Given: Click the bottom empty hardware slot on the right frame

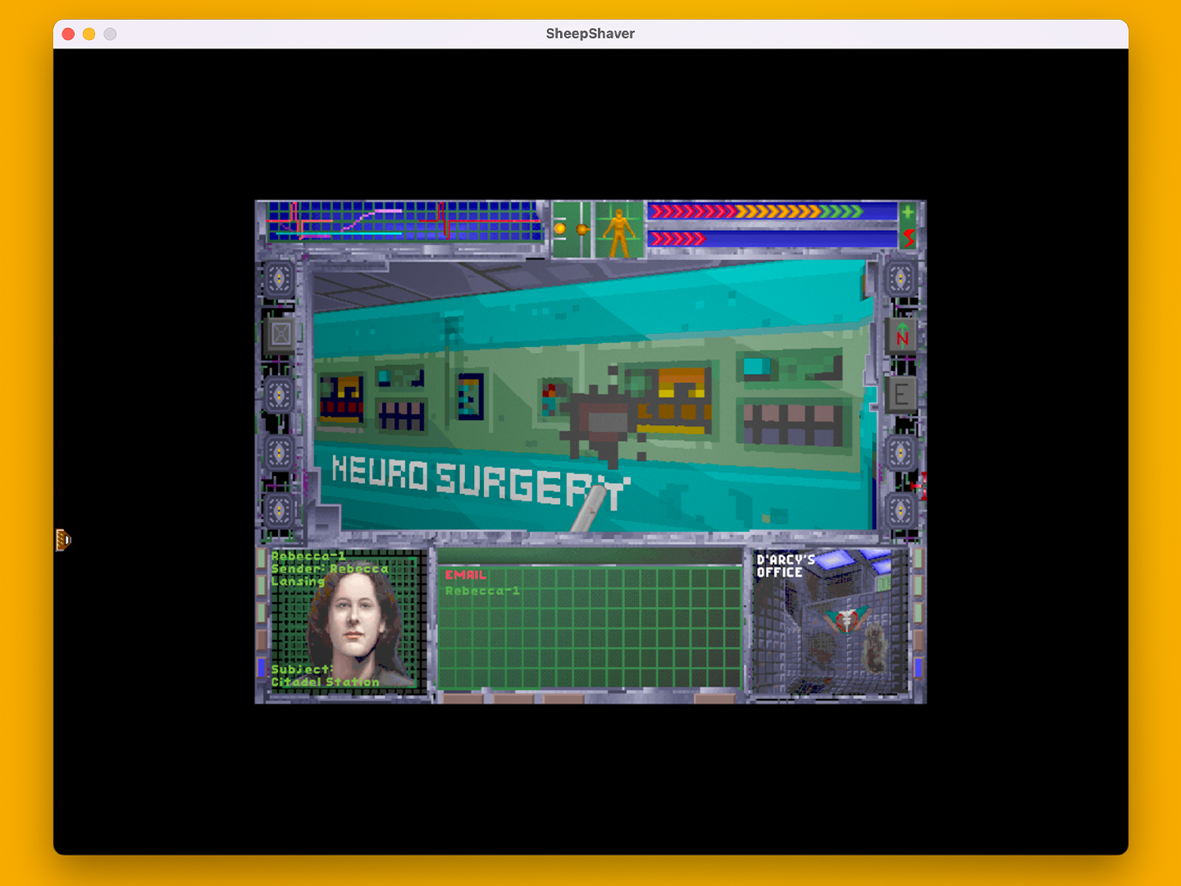Looking at the screenshot, I should point(901,510).
